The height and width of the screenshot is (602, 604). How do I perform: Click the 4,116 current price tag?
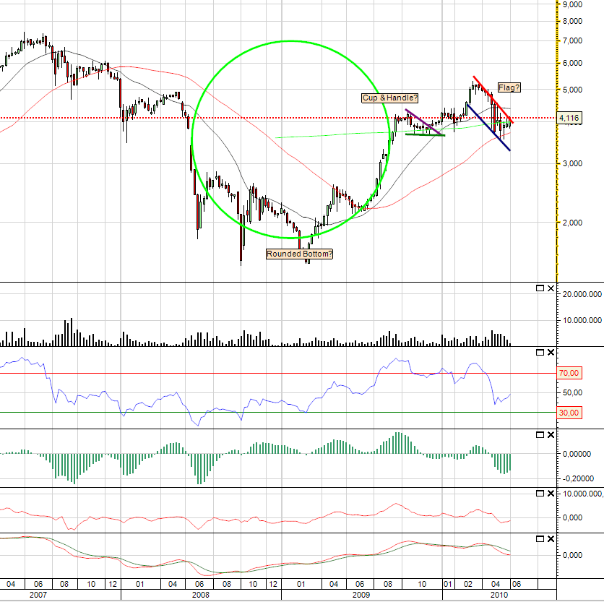pyautogui.click(x=569, y=118)
